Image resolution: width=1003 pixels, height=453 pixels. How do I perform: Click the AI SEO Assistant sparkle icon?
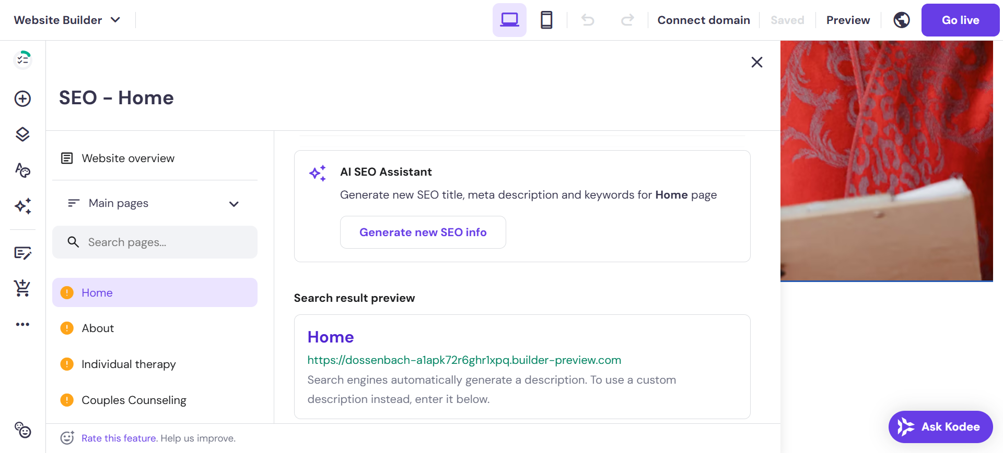point(318,173)
